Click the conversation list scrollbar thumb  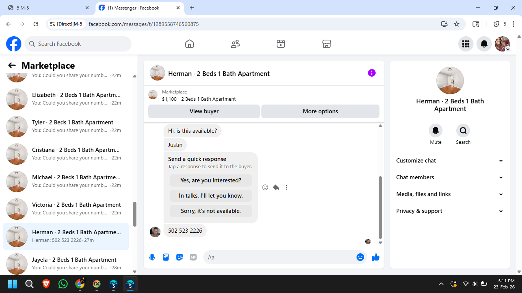coord(135,214)
